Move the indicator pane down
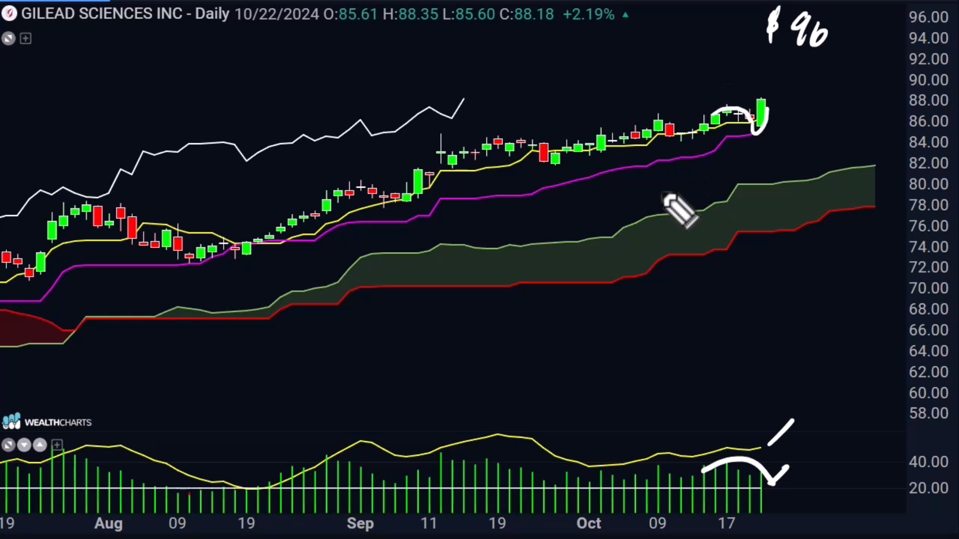 pos(24,445)
